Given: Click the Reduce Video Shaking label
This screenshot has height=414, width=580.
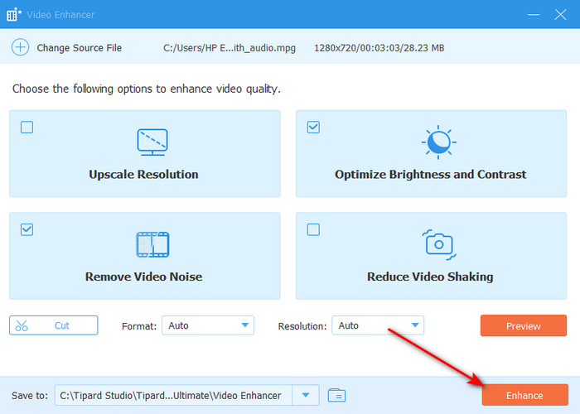Looking at the screenshot, I should click(x=430, y=277).
